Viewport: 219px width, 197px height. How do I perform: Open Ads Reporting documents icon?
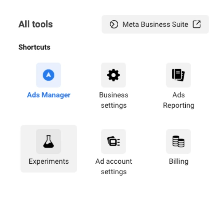click(178, 75)
